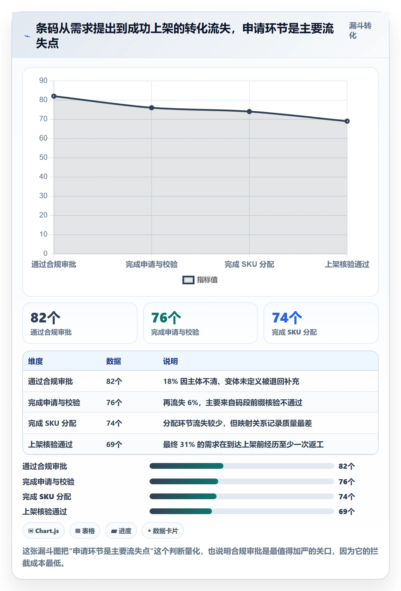Screen dimensions: 401x591
Task: Click the footer paragraph starting with 这张漏斗图
Action: (200, 557)
